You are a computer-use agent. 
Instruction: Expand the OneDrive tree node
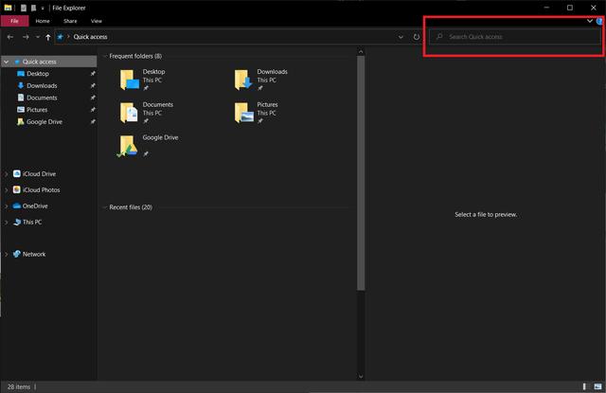pos(7,206)
